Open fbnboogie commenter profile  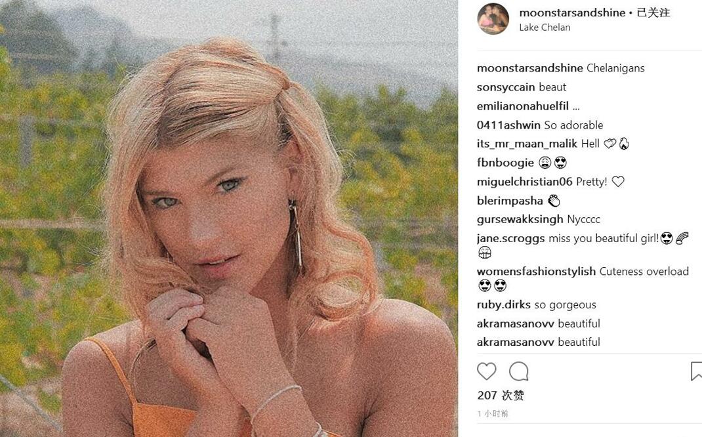tap(505, 163)
